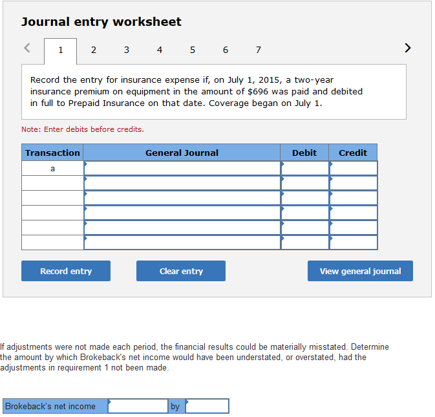Click the Credit column header

click(x=353, y=153)
